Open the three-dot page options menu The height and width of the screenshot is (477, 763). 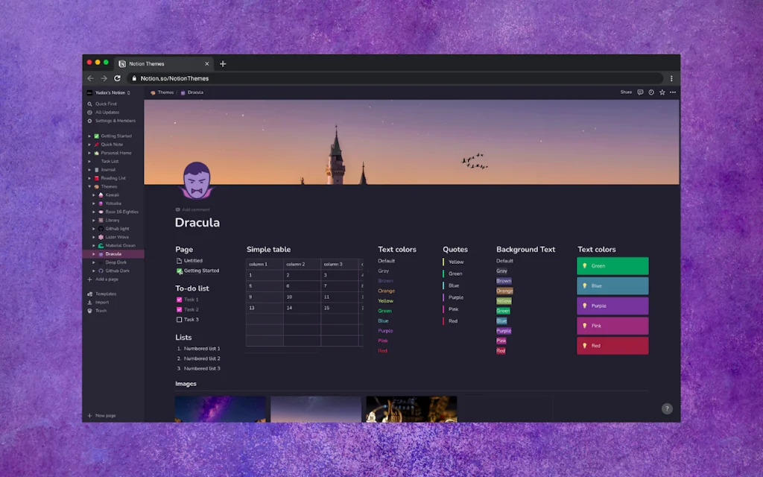click(x=673, y=92)
